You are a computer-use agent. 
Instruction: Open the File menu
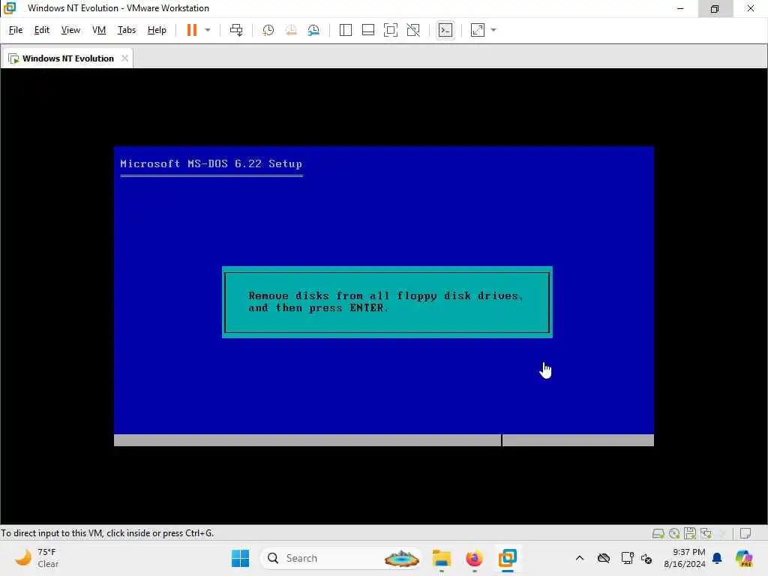click(16, 30)
